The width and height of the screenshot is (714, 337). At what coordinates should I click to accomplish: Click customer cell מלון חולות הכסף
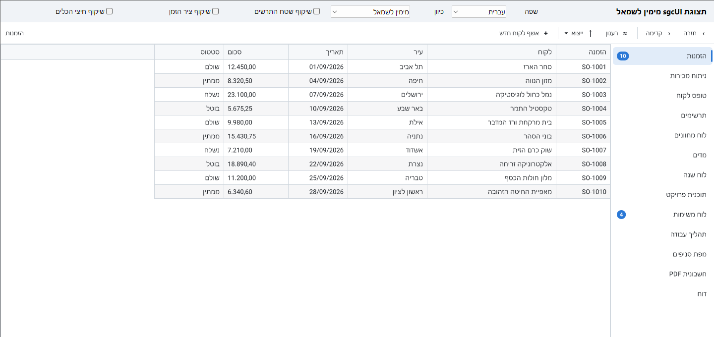pos(492,178)
